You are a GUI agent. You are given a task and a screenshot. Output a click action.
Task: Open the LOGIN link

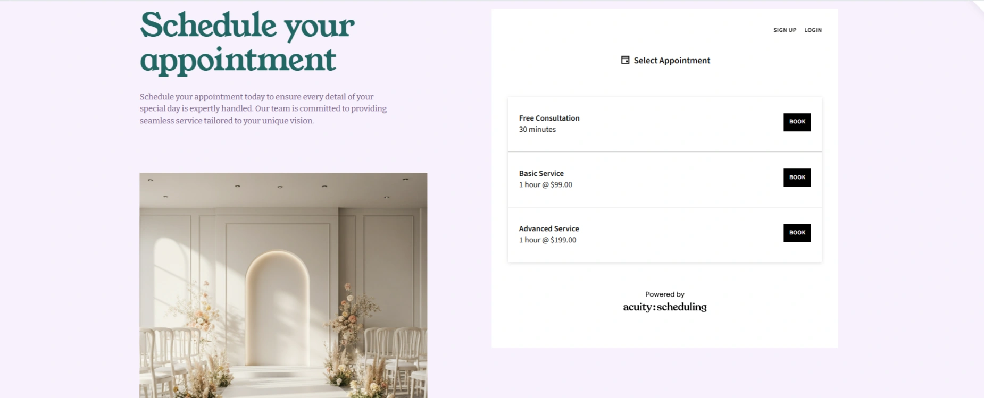tap(813, 30)
